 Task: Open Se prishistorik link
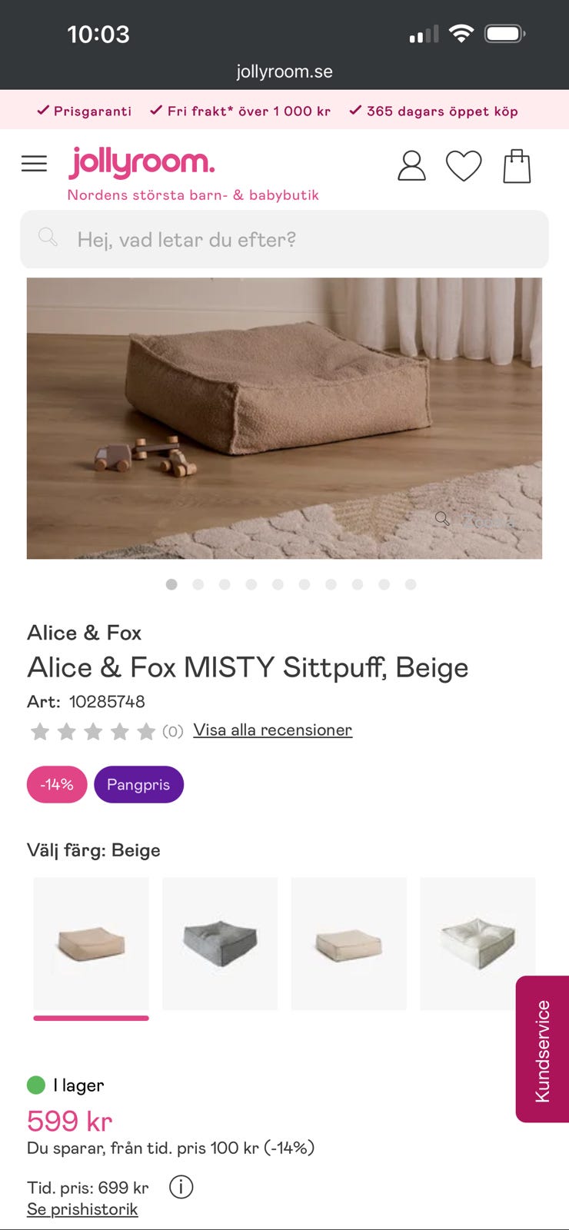point(82,1209)
